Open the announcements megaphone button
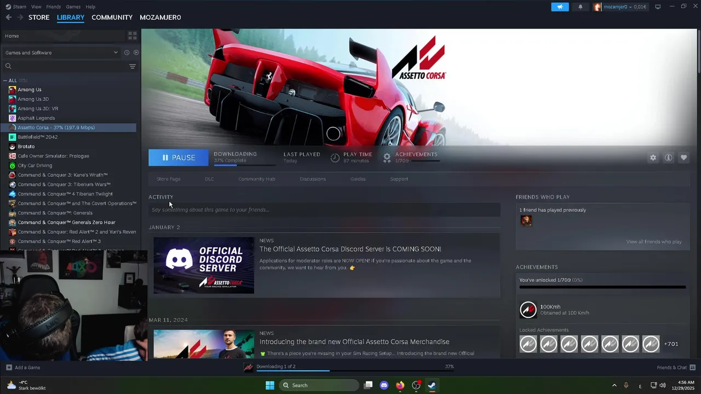The height and width of the screenshot is (394, 701). pos(560,7)
